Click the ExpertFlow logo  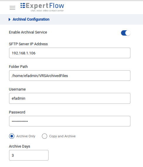click(42, 7)
